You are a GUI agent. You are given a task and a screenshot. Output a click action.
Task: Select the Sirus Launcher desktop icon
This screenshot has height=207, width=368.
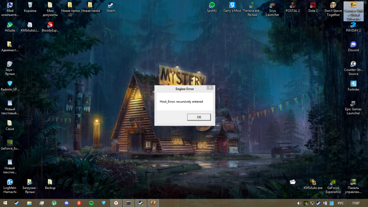coord(272,9)
